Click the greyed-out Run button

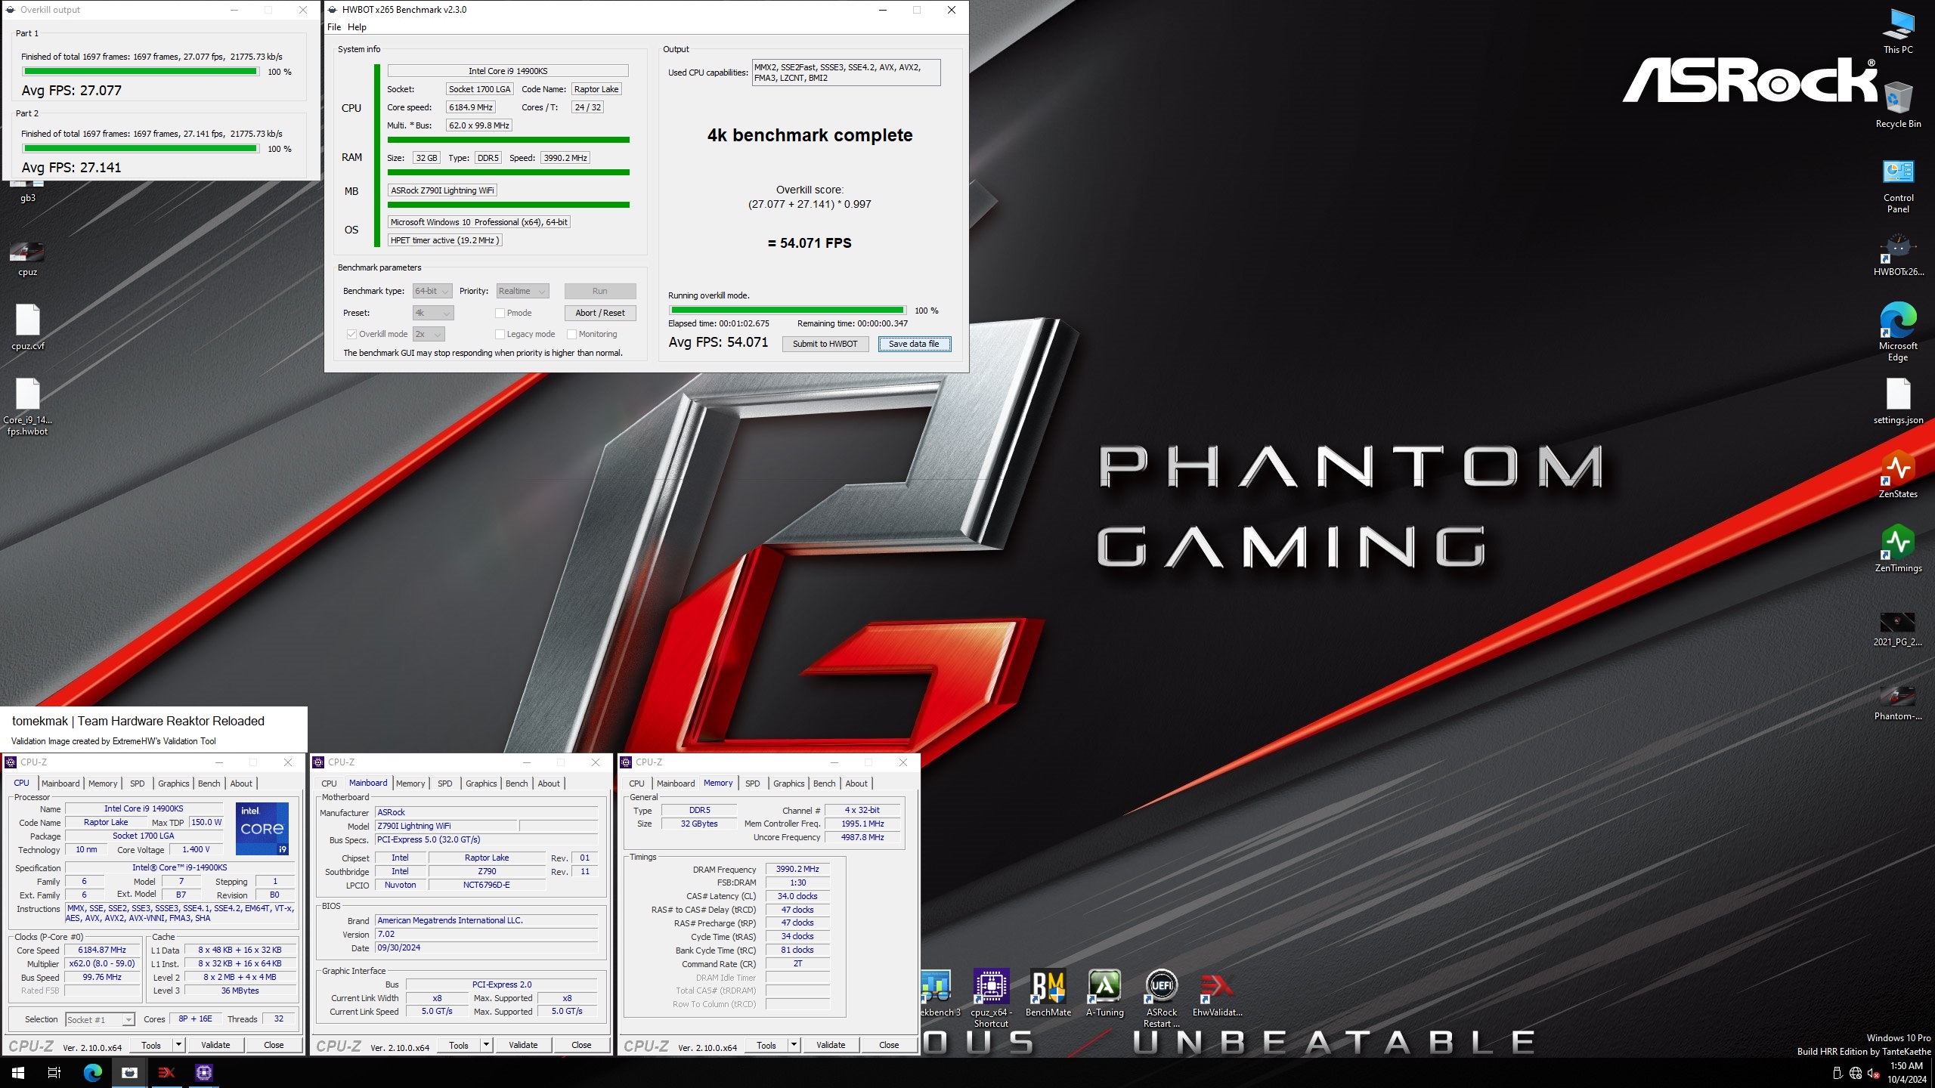(x=600, y=291)
